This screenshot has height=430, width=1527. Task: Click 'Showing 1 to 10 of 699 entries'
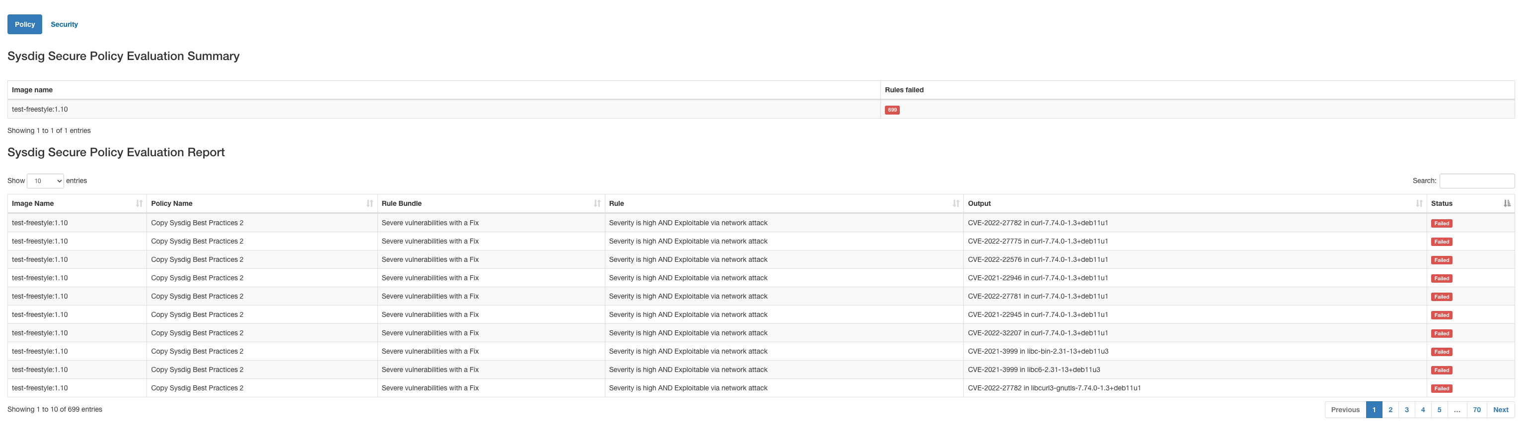coord(55,409)
